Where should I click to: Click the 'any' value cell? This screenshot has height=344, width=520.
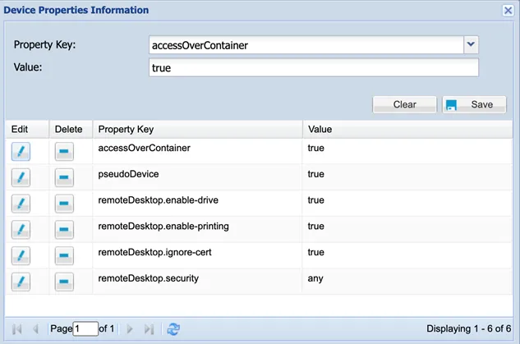(x=315, y=278)
